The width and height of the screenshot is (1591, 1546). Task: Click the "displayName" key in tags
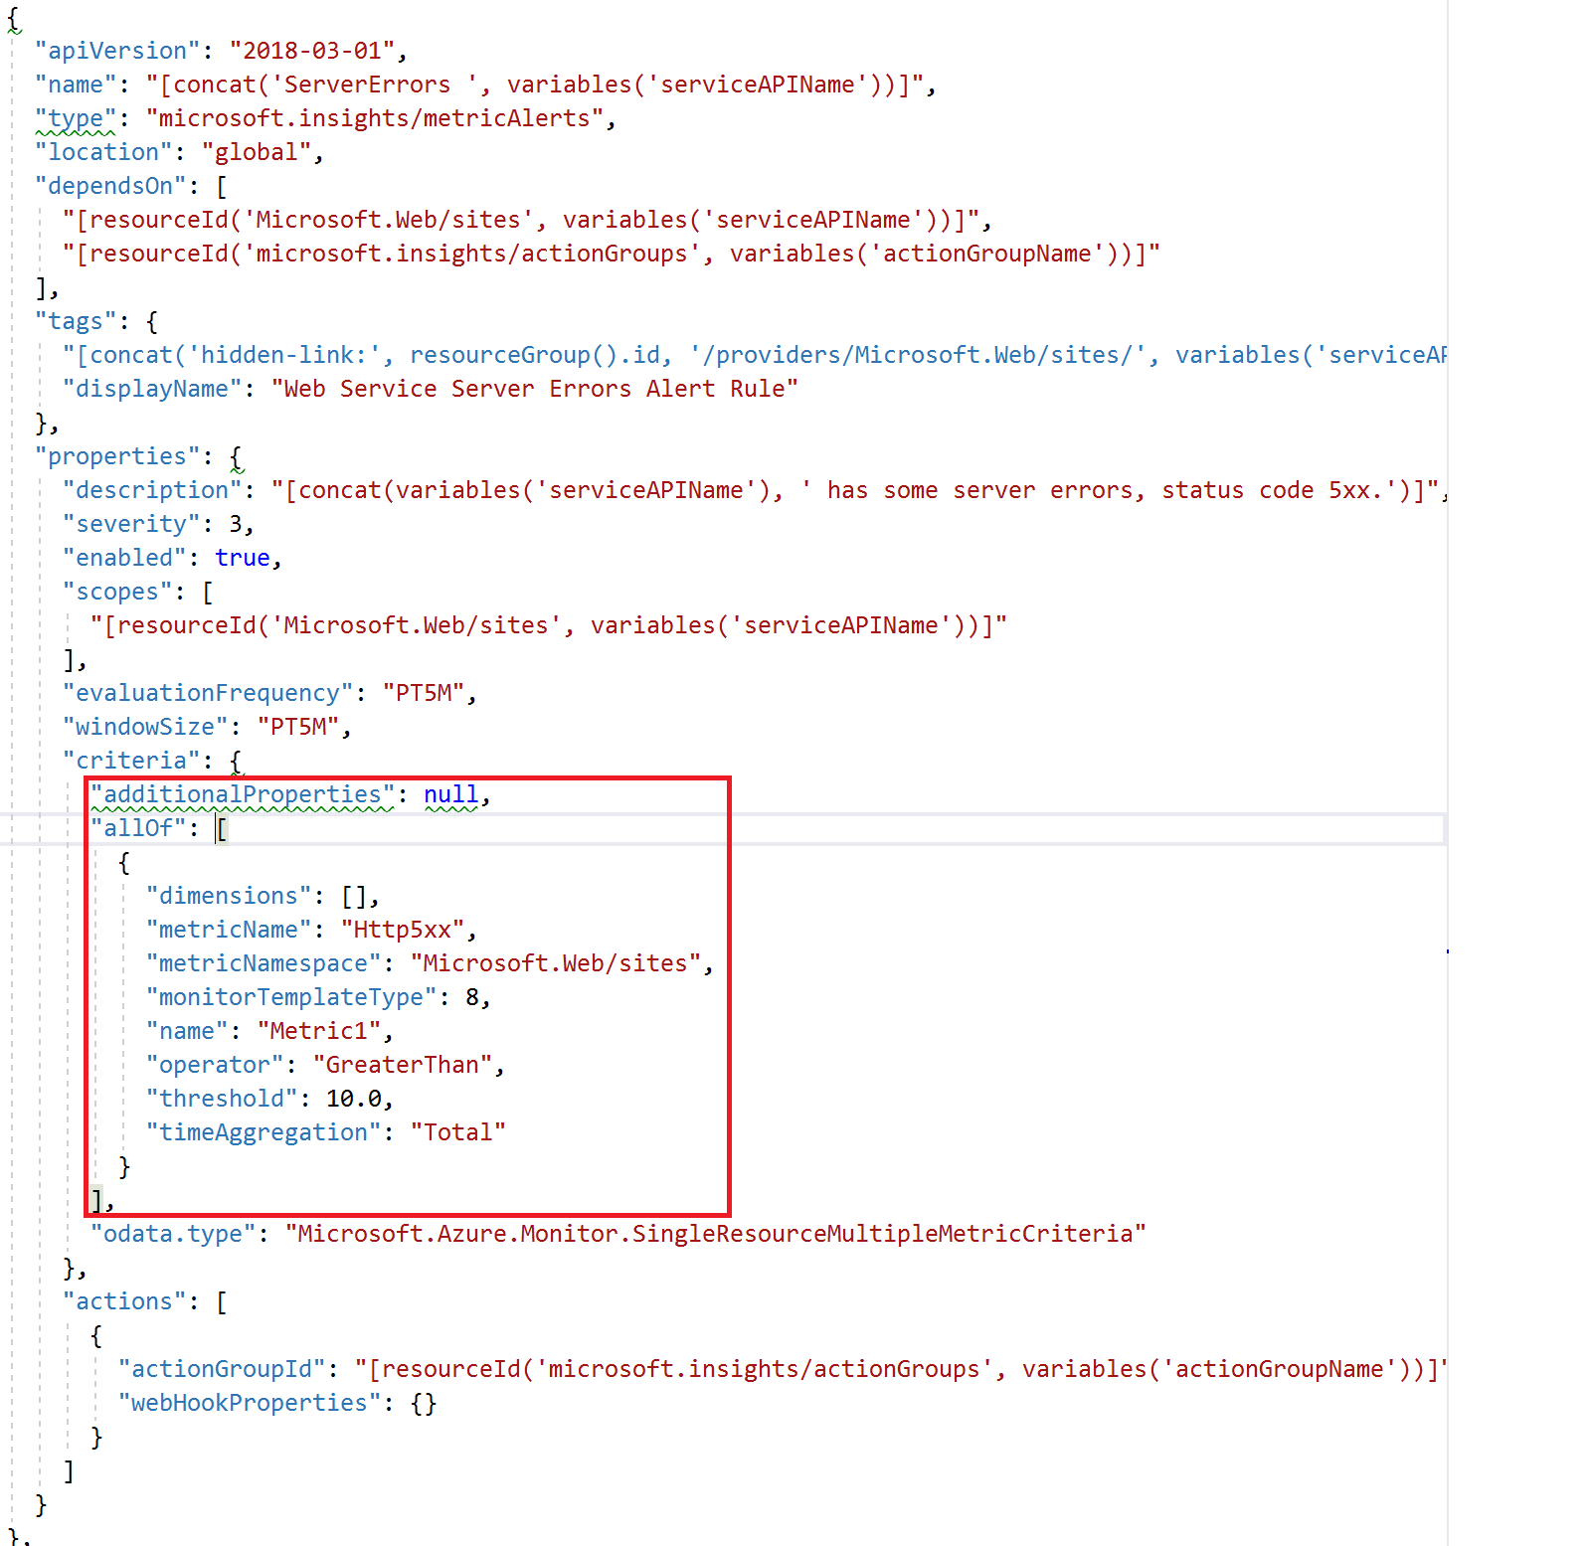tap(152, 389)
